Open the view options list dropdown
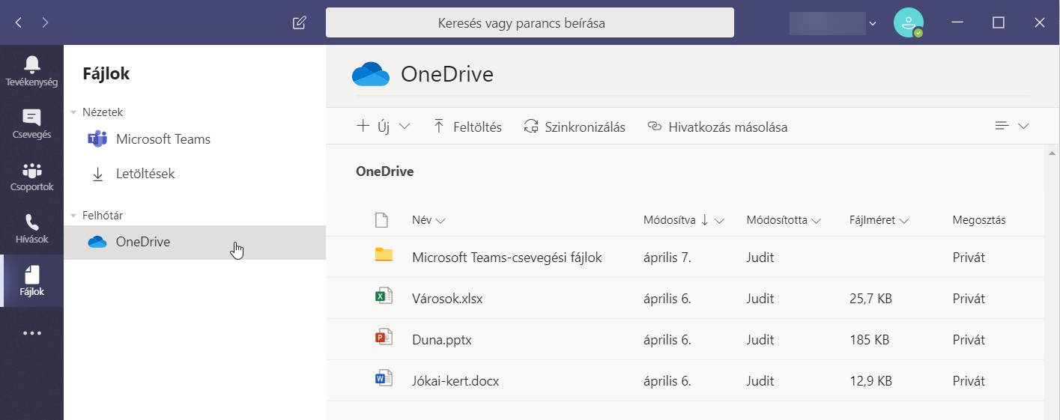The height and width of the screenshot is (420, 1060). click(x=1011, y=127)
